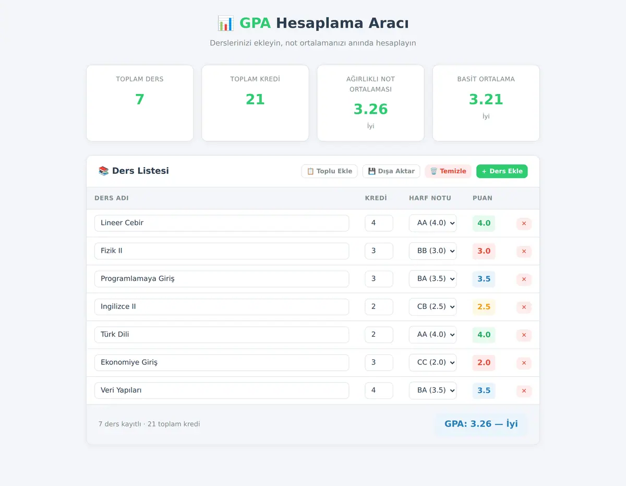
Task: Click the Toplam Kredi summary card
Action: tap(255, 103)
